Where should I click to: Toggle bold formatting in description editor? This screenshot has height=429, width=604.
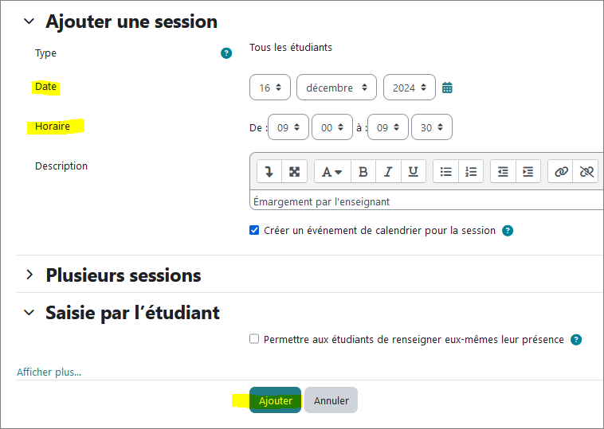pyautogui.click(x=363, y=171)
